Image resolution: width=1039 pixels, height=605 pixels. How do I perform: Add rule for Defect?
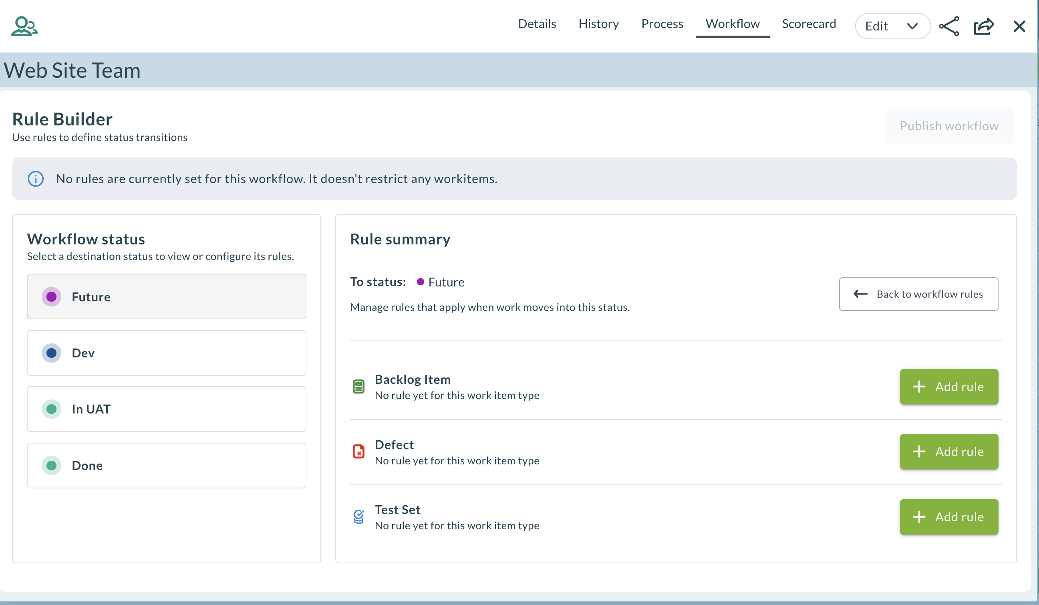point(949,452)
